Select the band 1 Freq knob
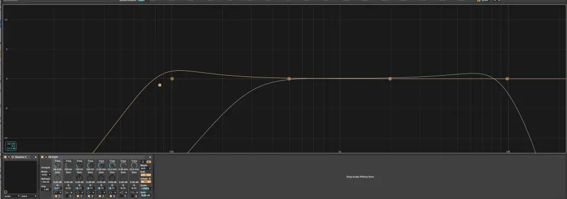The width and height of the screenshot is (567, 199). coord(57,165)
